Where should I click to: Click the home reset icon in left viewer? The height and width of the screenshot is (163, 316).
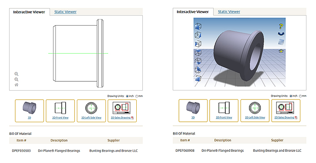tap(16, 85)
